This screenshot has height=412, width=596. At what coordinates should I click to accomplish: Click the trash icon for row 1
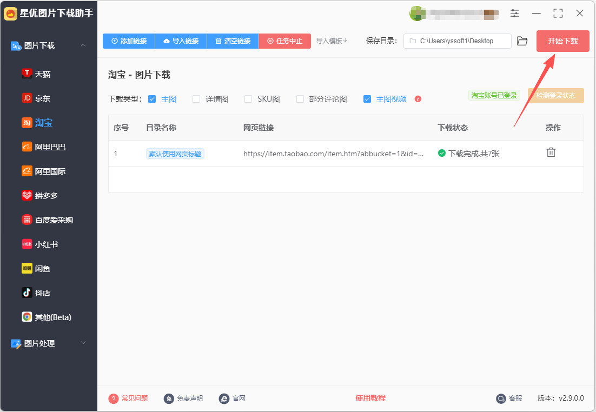(551, 152)
